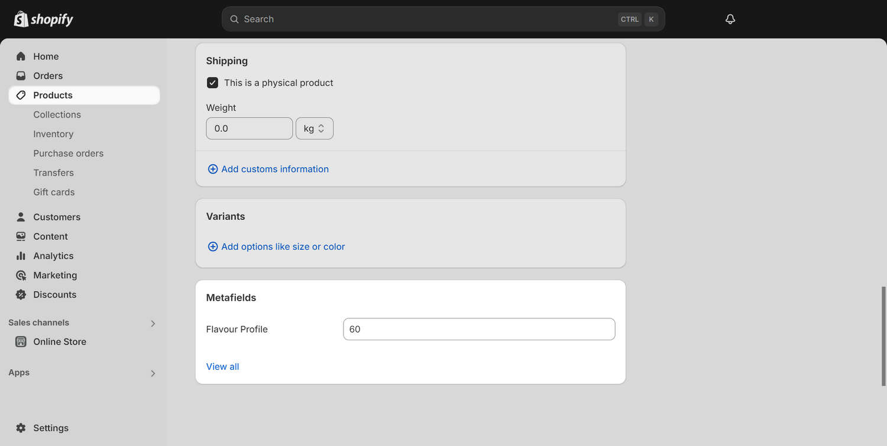Click the Orders inbox icon

pos(21,76)
